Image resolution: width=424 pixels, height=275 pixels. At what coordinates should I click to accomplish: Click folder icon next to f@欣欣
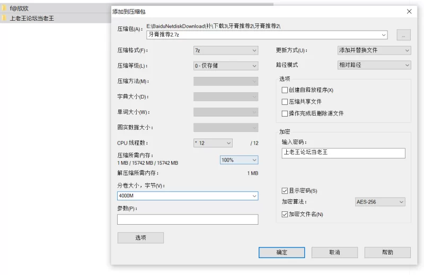4,8
